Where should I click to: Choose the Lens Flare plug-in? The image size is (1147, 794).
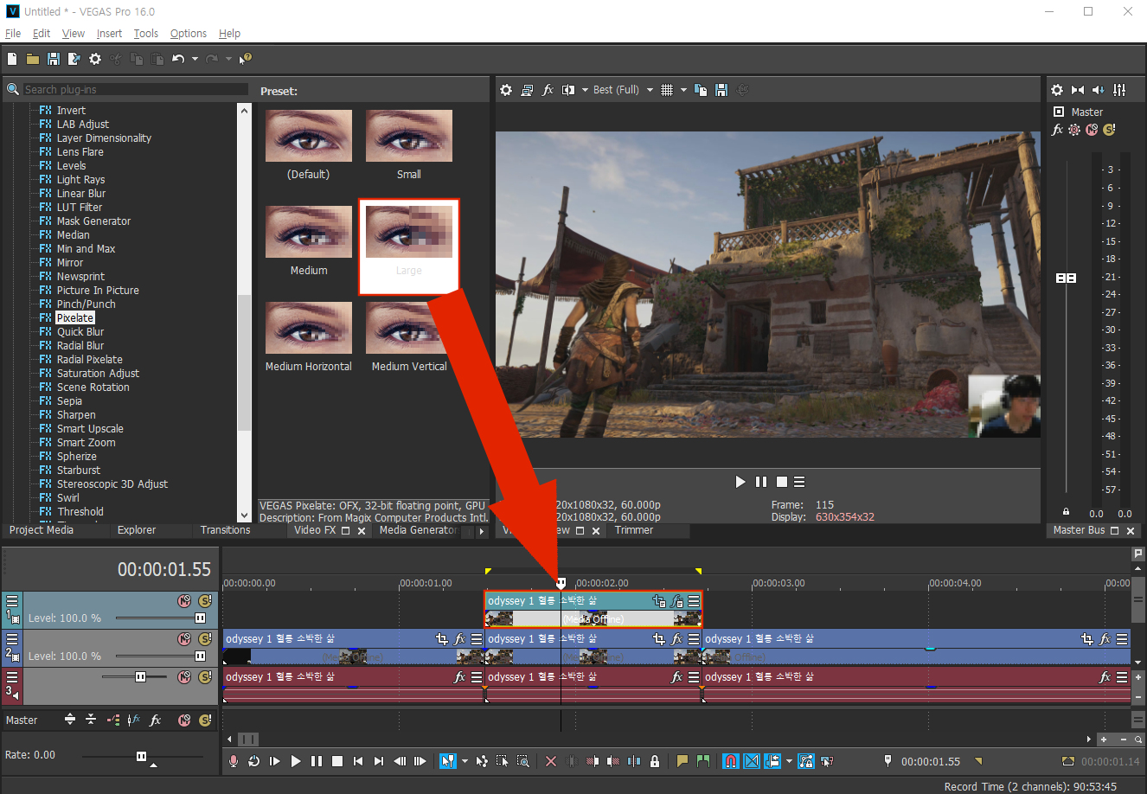tap(80, 151)
